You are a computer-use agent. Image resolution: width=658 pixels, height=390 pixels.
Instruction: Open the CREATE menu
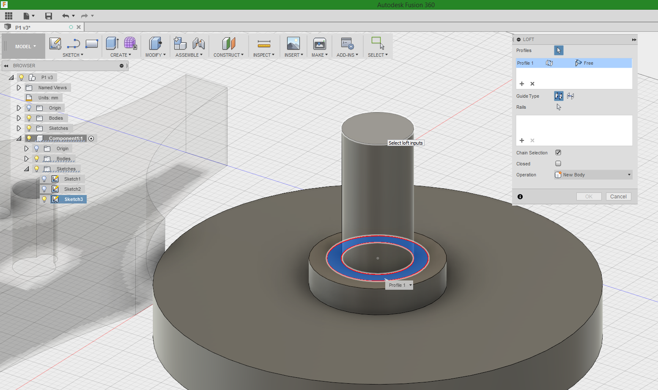[121, 55]
